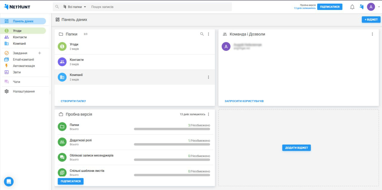Select Автоматизація in the sidebar
The image size is (382, 190).
tap(24, 66)
